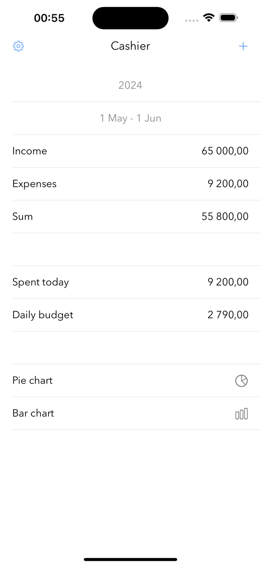
Task: Tap the Cashier title
Action: click(130, 46)
